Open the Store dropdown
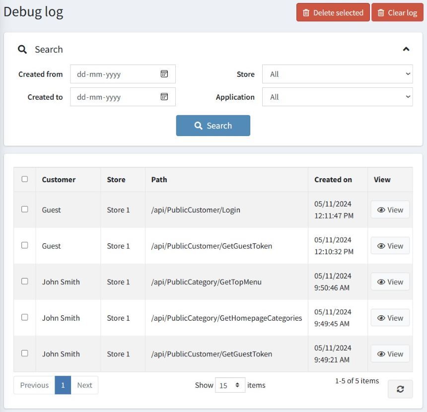427x412 pixels. click(338, 73)
